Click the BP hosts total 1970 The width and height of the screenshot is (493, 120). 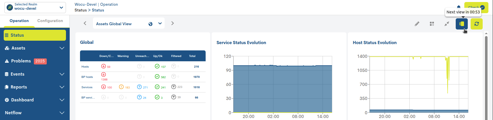(196, 77)
